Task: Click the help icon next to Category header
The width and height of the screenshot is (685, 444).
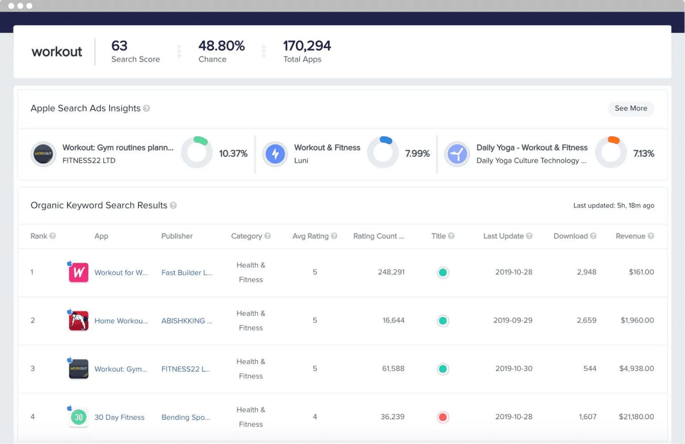Action: pos(268,236)
